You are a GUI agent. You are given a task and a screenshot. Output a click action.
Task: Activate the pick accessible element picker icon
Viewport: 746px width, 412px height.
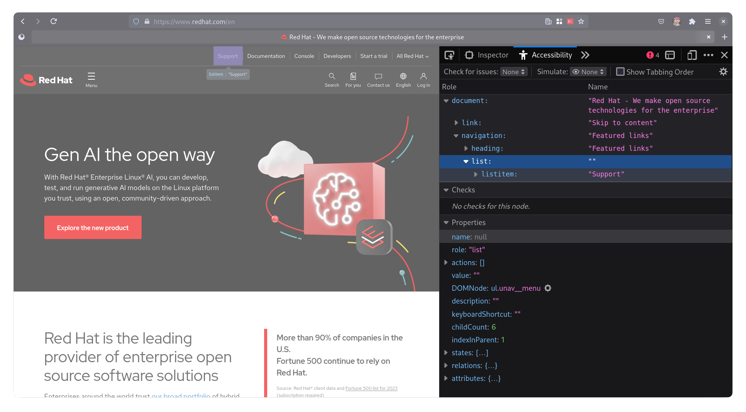pyautogui.click(x=449, y=55)
